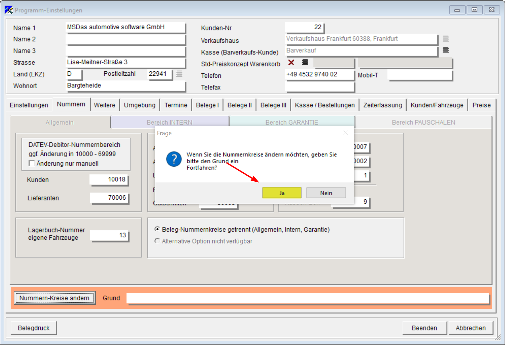Switch to the Einstellungen tab
The height and width of the screenshot is (345, 505).
[29, 105]
